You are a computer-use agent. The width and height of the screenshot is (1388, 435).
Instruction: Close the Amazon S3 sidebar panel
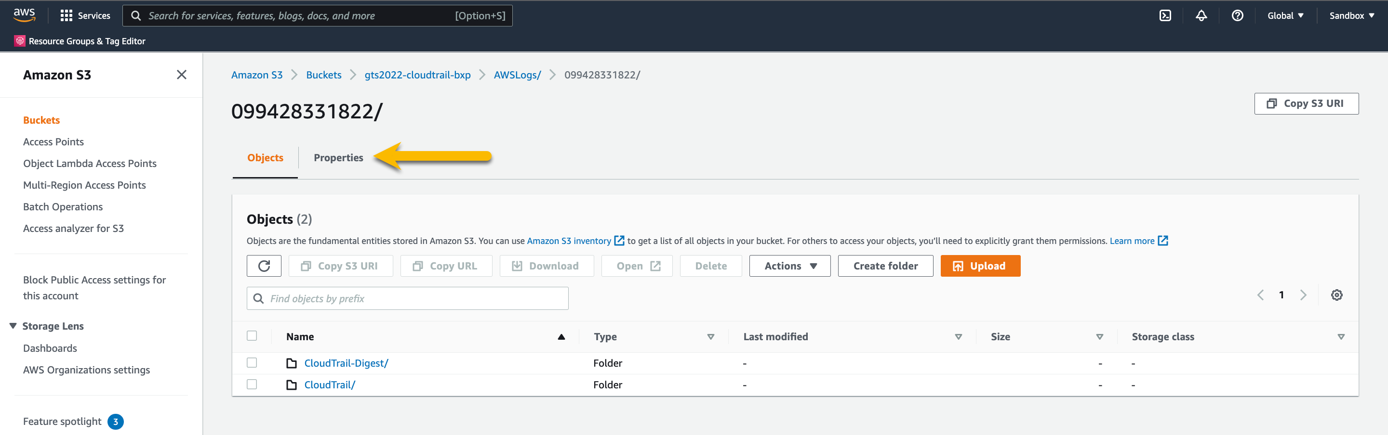coord(182,75)
